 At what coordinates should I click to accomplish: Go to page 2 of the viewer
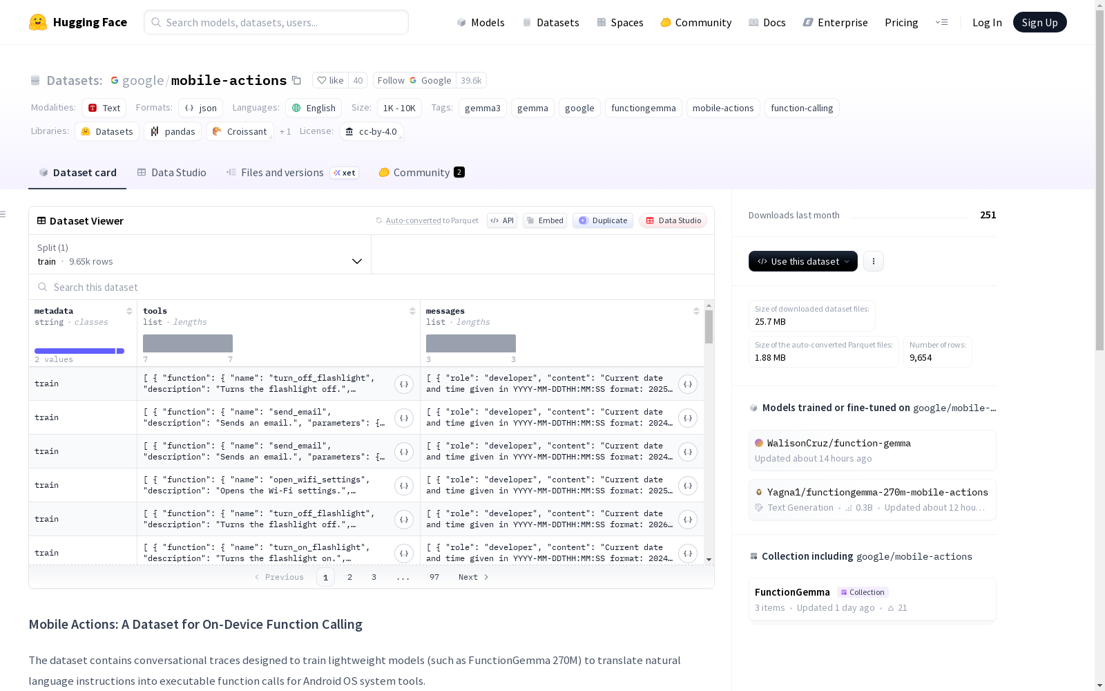click(349, 577)
